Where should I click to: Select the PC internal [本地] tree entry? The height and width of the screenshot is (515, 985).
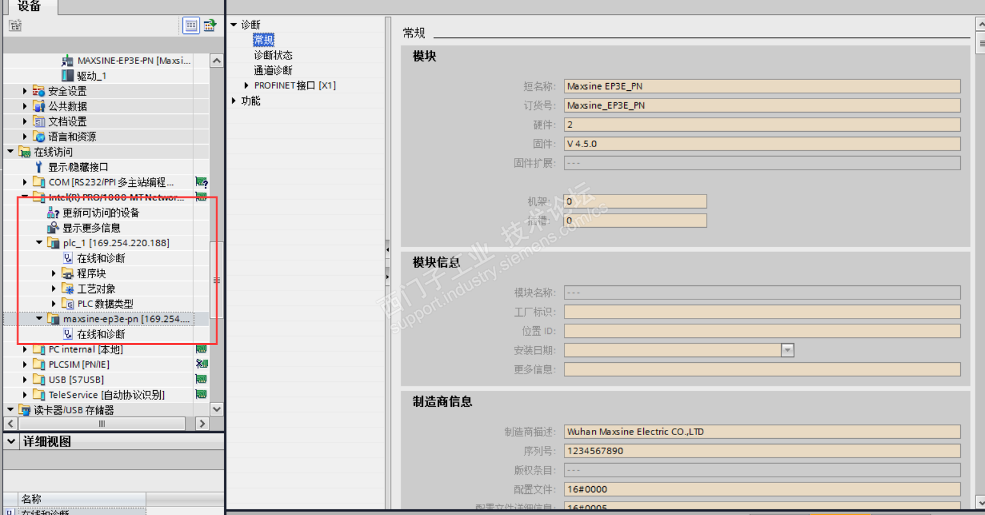[86, 349]
